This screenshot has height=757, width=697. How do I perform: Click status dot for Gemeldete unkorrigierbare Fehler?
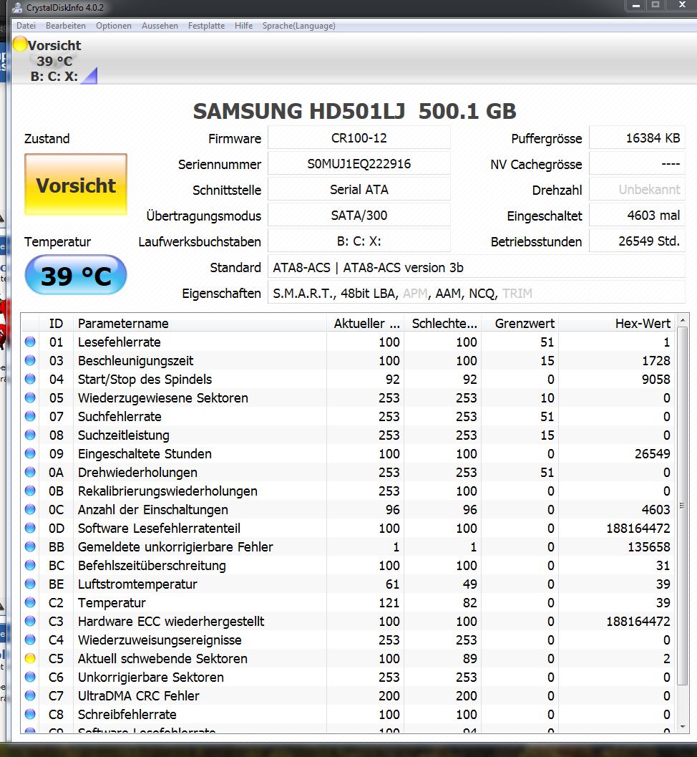point(30,546)
